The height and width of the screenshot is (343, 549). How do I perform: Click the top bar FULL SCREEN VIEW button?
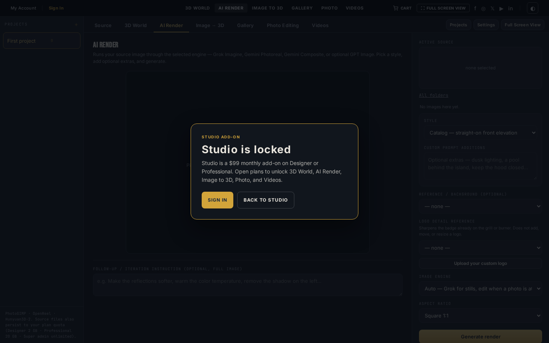click(x=443, y=8)
